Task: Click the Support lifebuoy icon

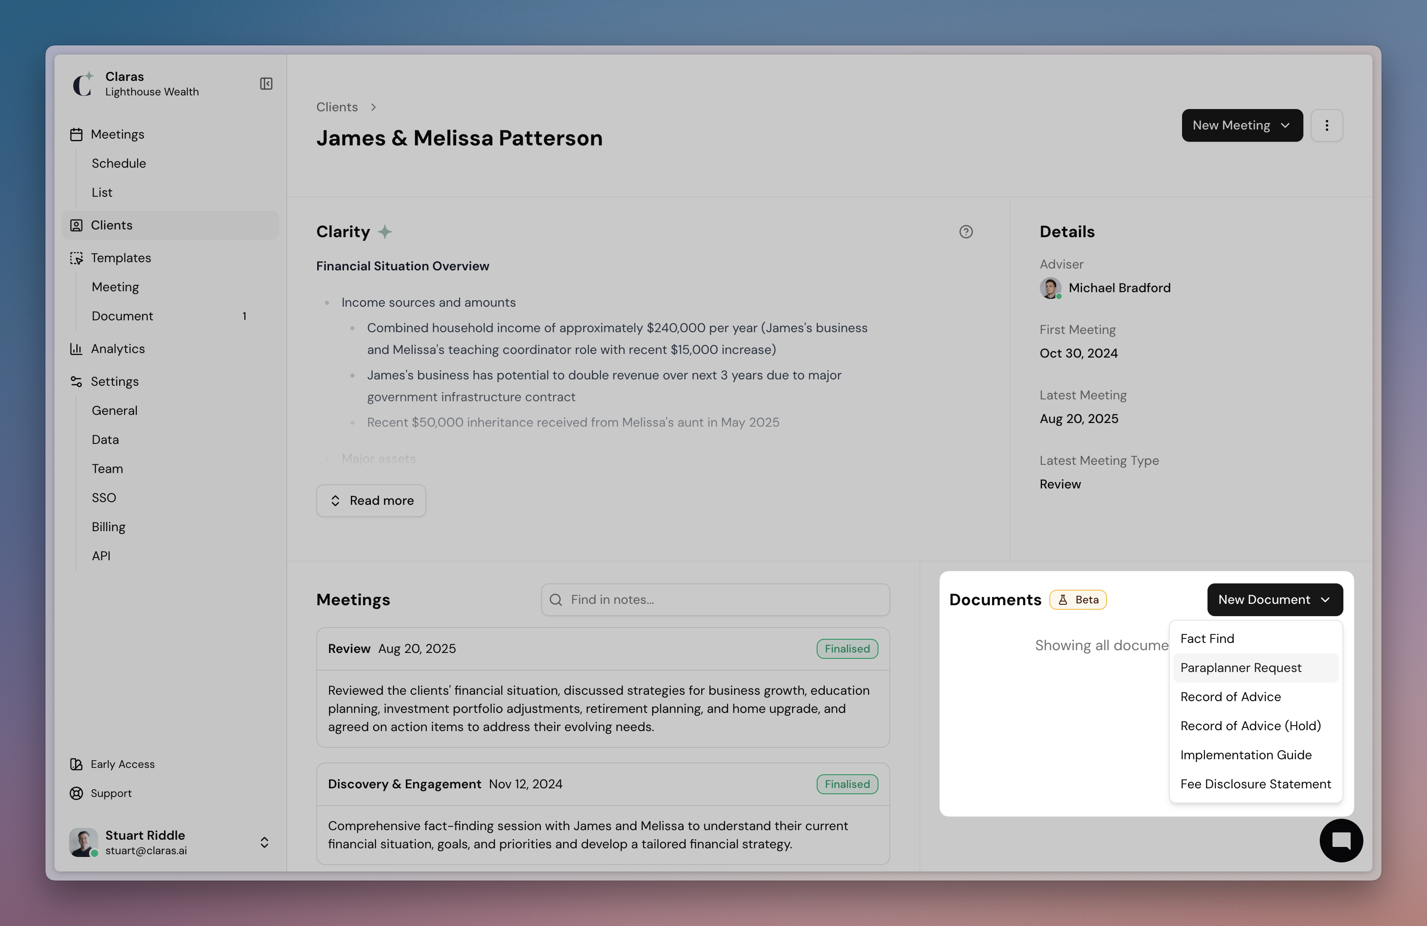Action: pos(76,793)
